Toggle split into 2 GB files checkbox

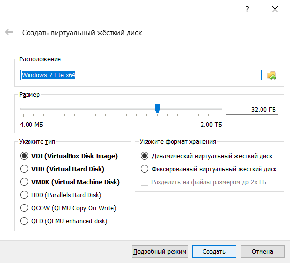pyautogui.click(x=144, y=182)
